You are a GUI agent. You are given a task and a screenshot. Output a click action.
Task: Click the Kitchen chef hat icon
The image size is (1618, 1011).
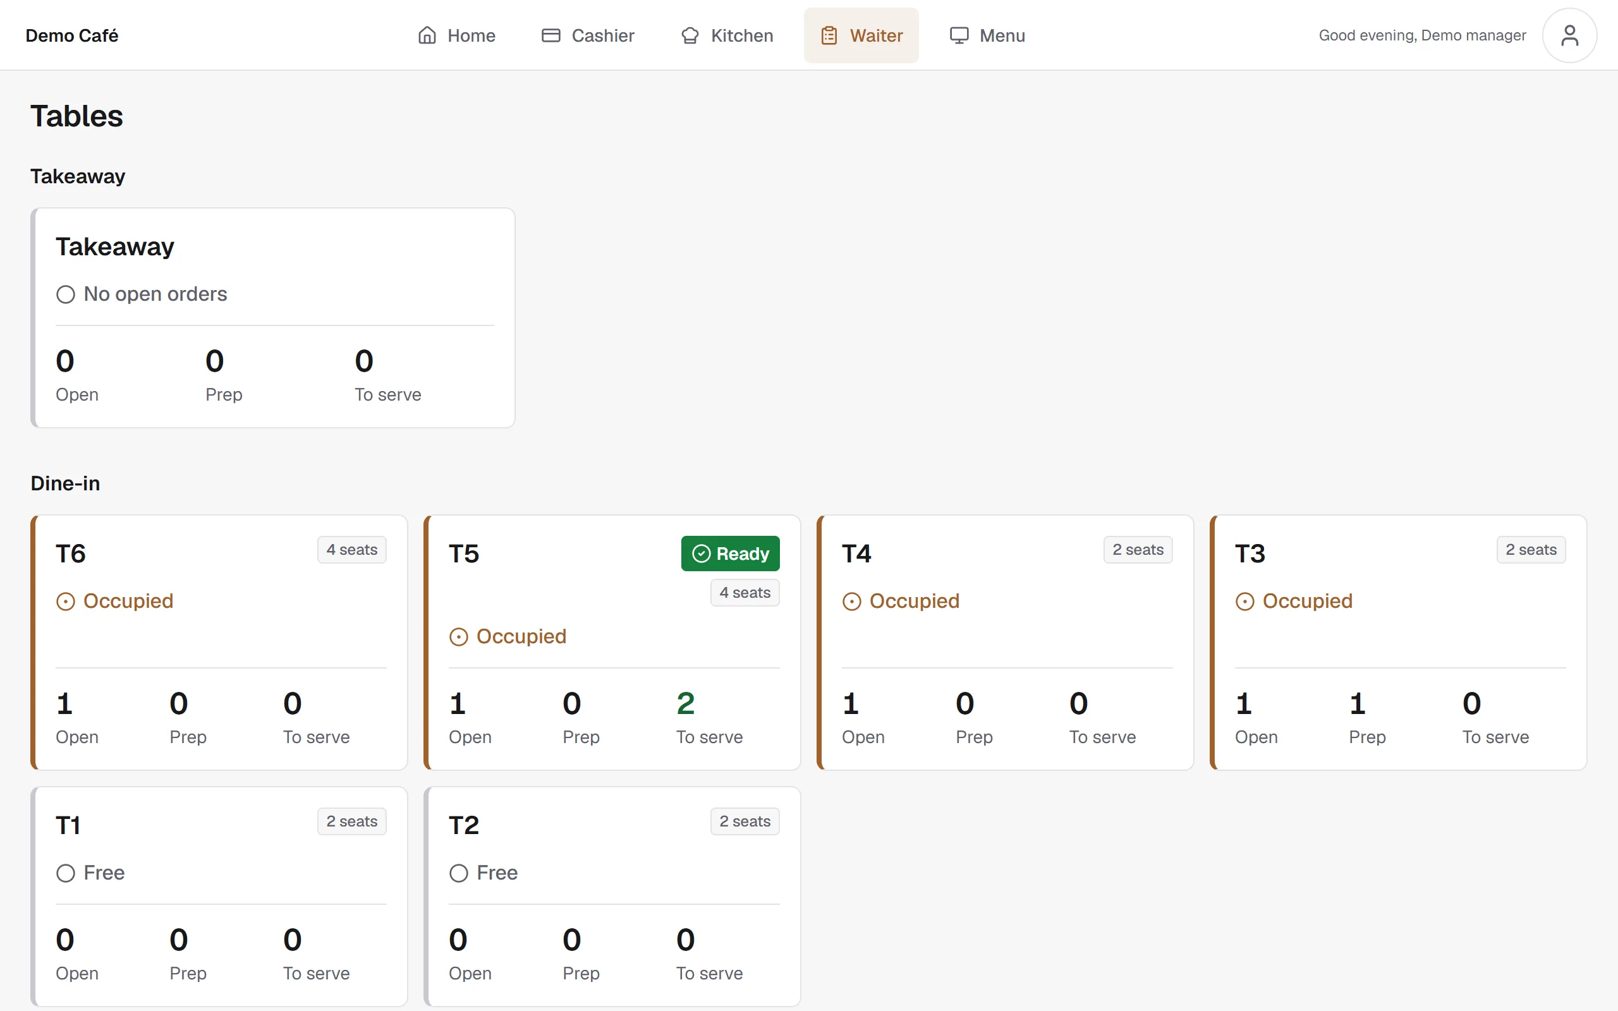[x=690, y=35]
